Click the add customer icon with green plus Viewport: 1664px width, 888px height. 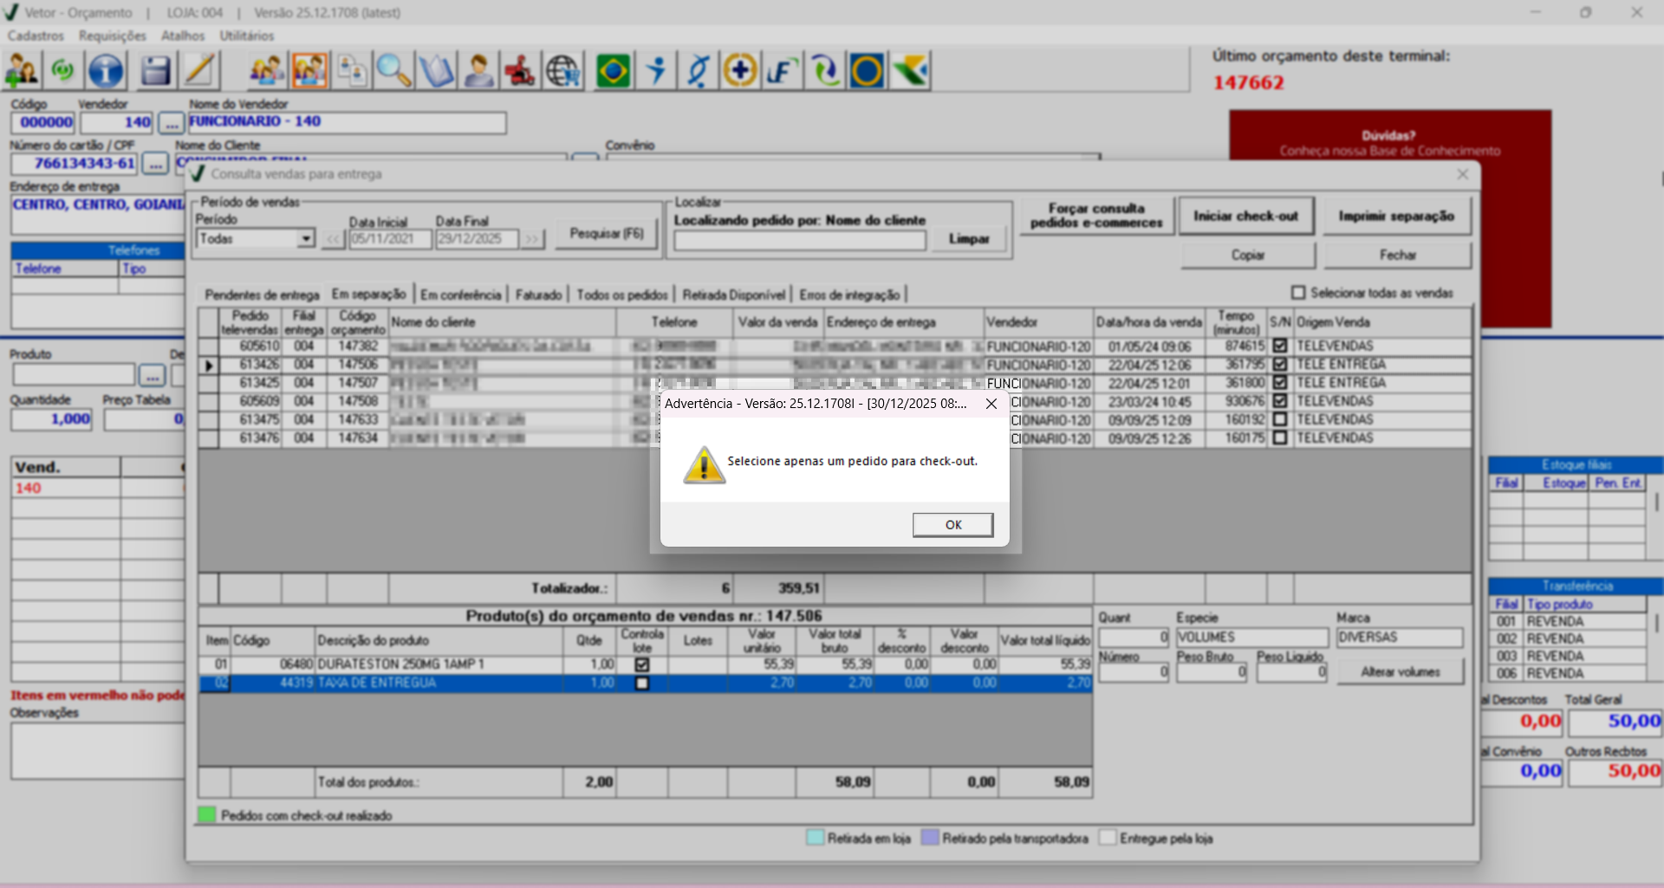point(22,71)
